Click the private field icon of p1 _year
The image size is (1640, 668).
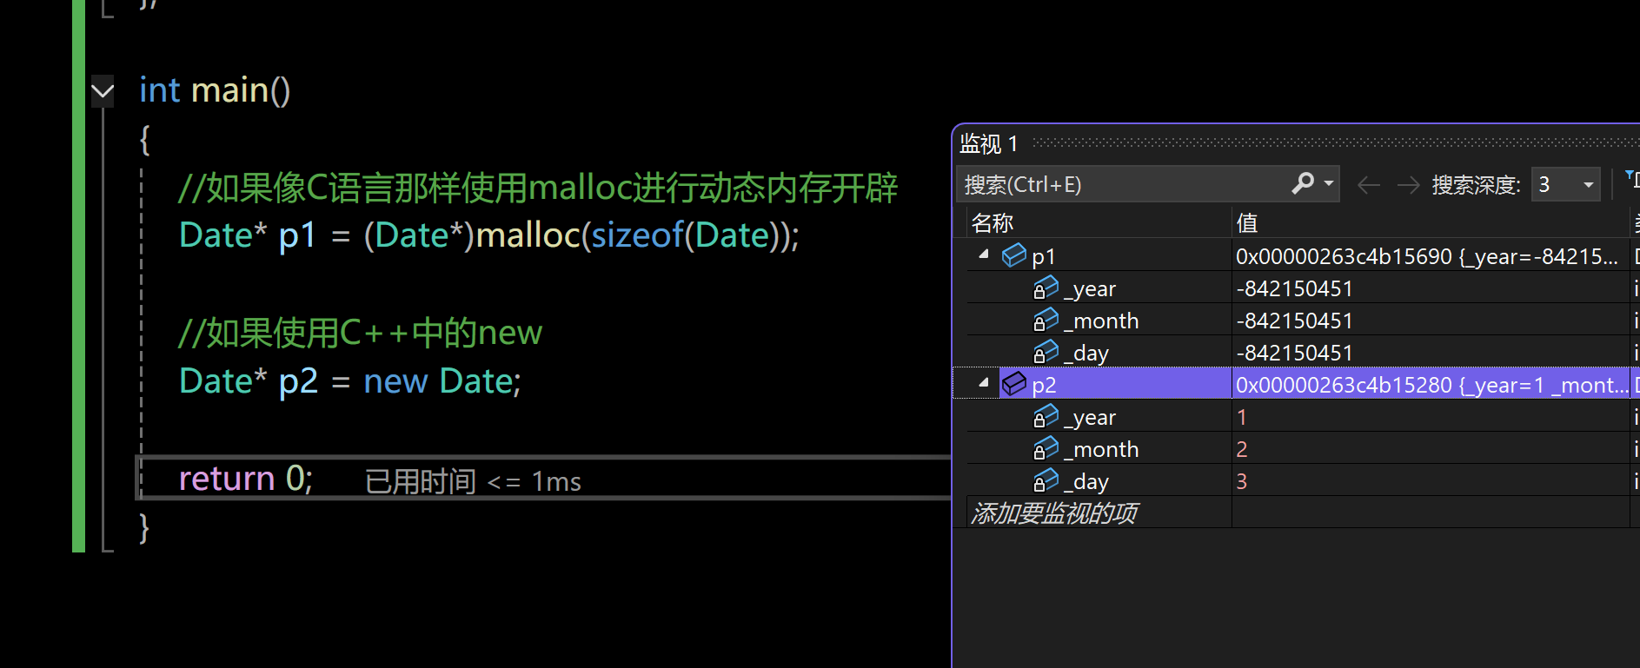coord(1046,288)
